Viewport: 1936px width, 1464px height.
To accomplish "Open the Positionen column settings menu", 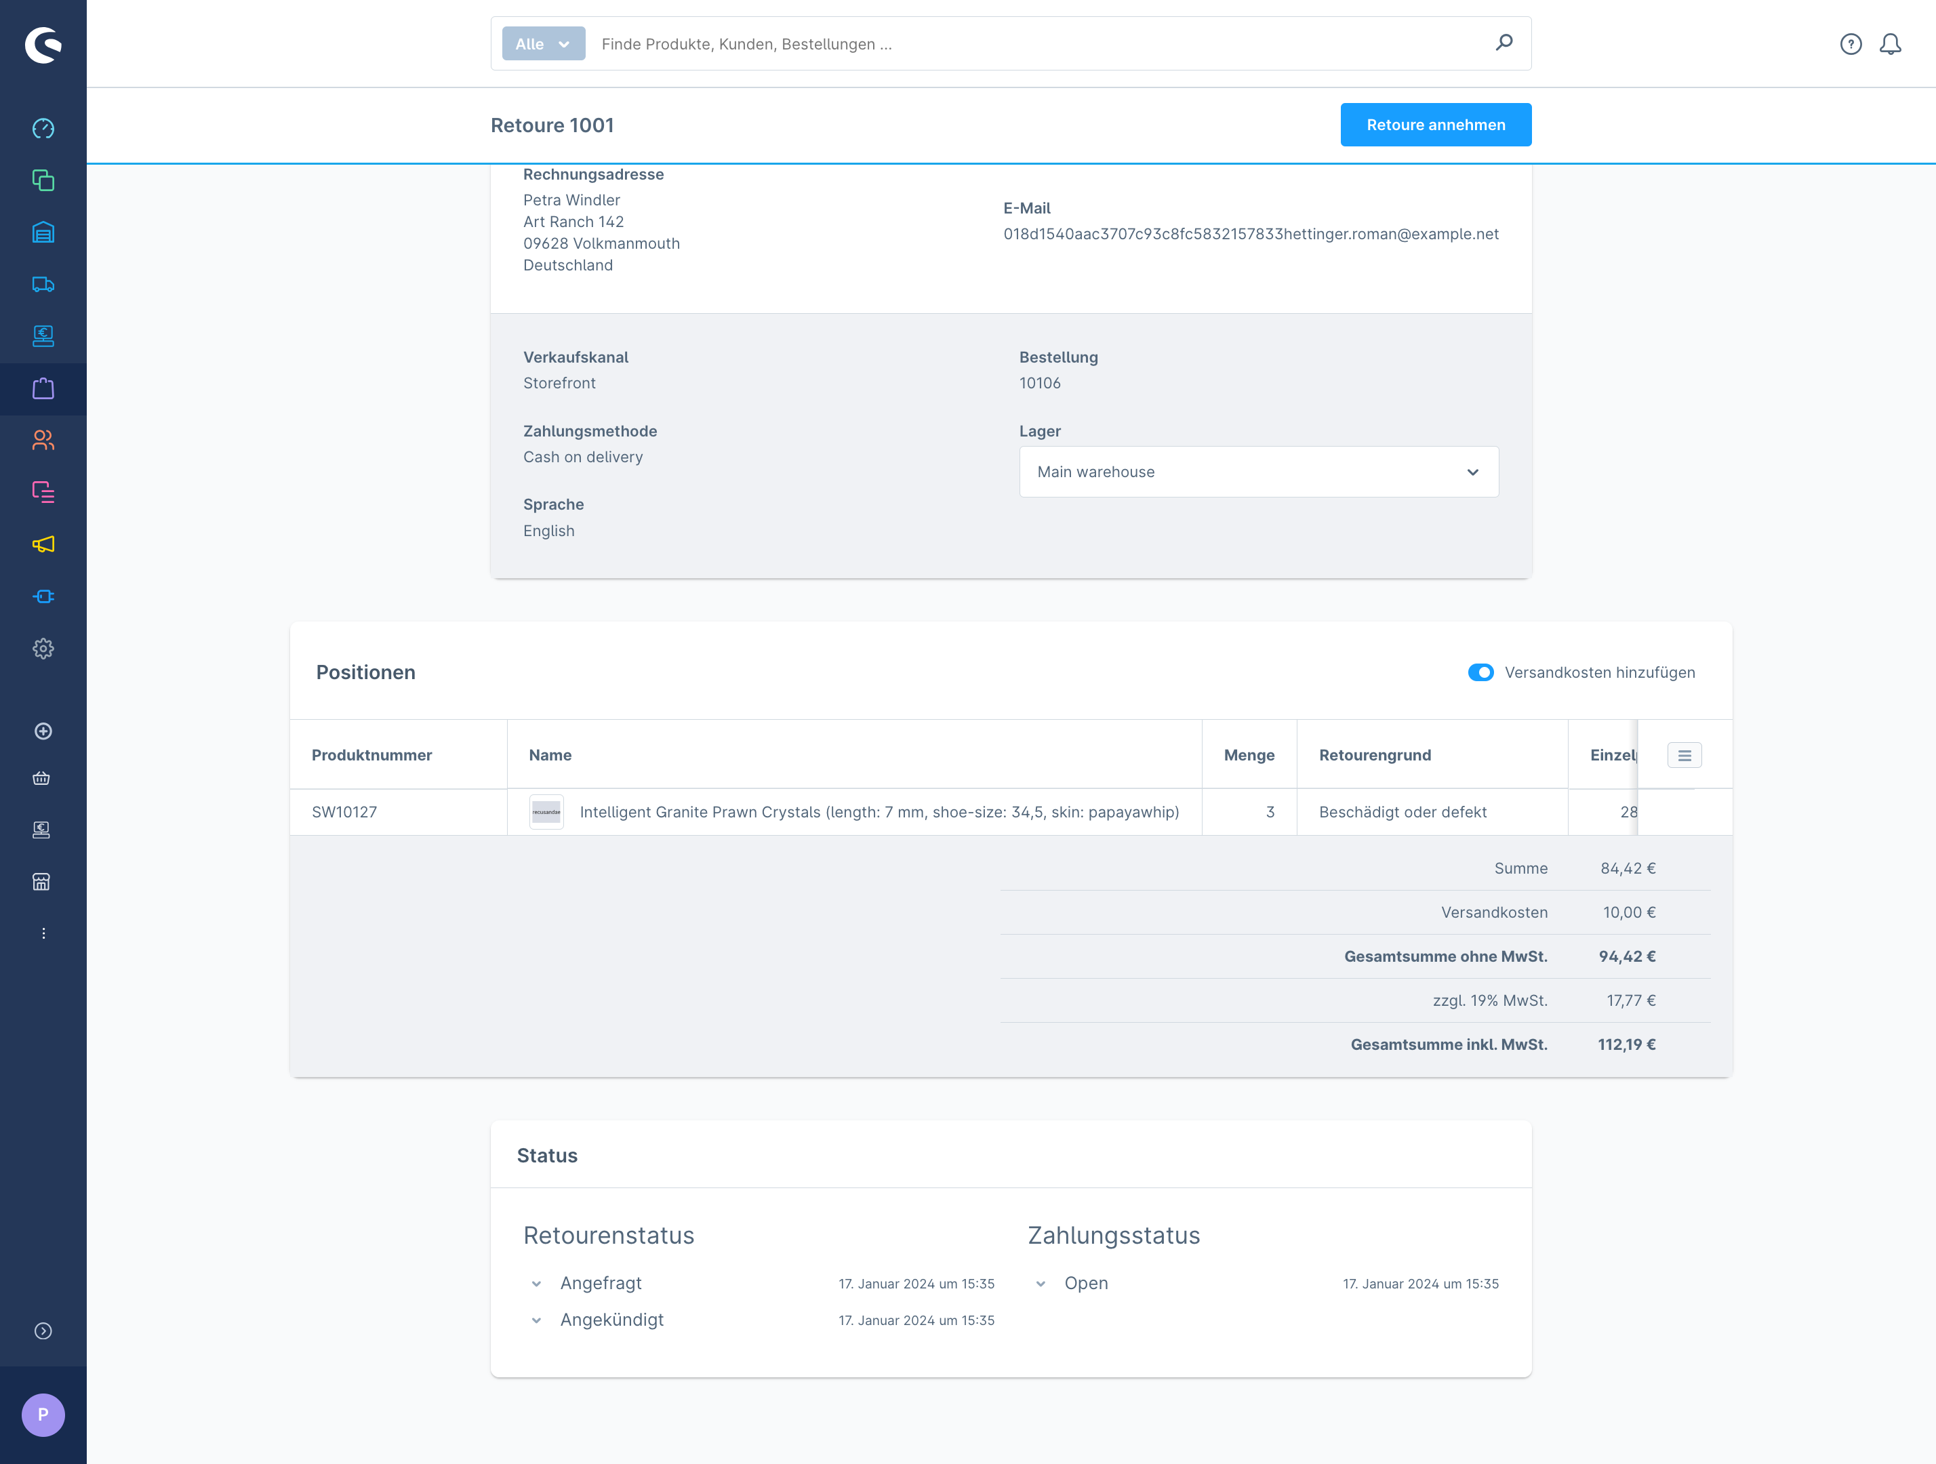I will click(x=1684, y=755).
